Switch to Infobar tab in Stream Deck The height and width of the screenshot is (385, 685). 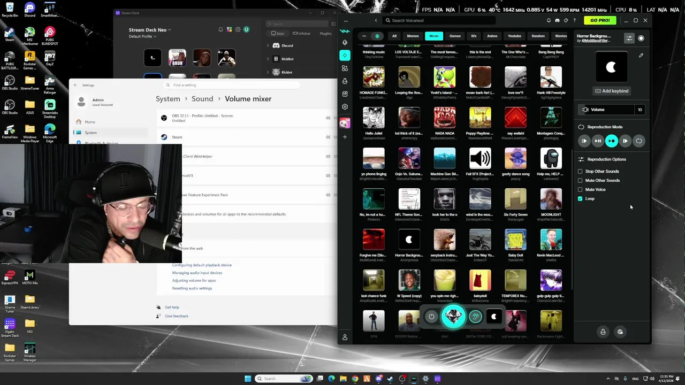[x=302, y=34]
